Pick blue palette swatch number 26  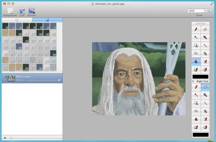[x=19, y=47]
